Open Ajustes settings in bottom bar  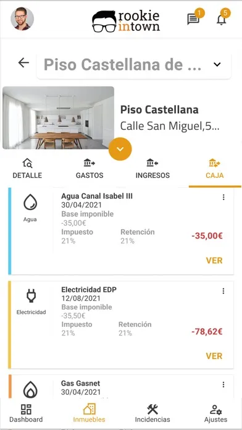click(215, 413)
